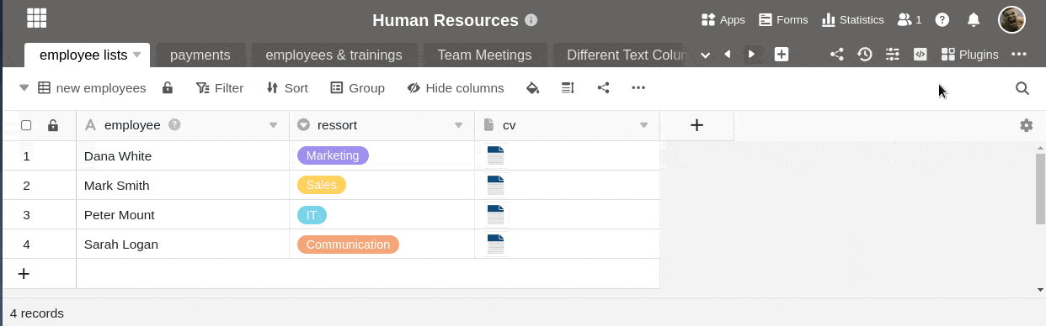Open base share icon
This screenshot has width=1046, height=326.
(x=836, y=55)
